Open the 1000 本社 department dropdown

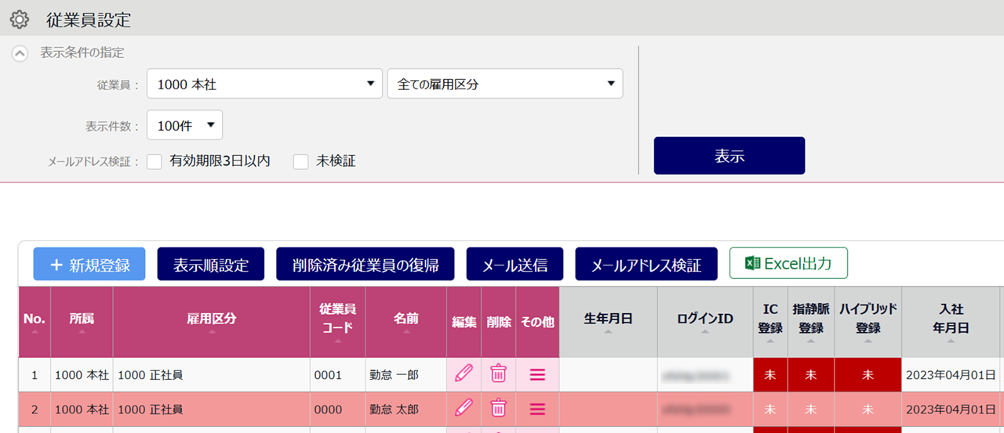tap(265, 84)
